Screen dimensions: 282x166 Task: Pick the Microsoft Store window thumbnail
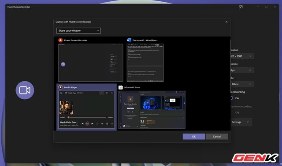[152, 110]
